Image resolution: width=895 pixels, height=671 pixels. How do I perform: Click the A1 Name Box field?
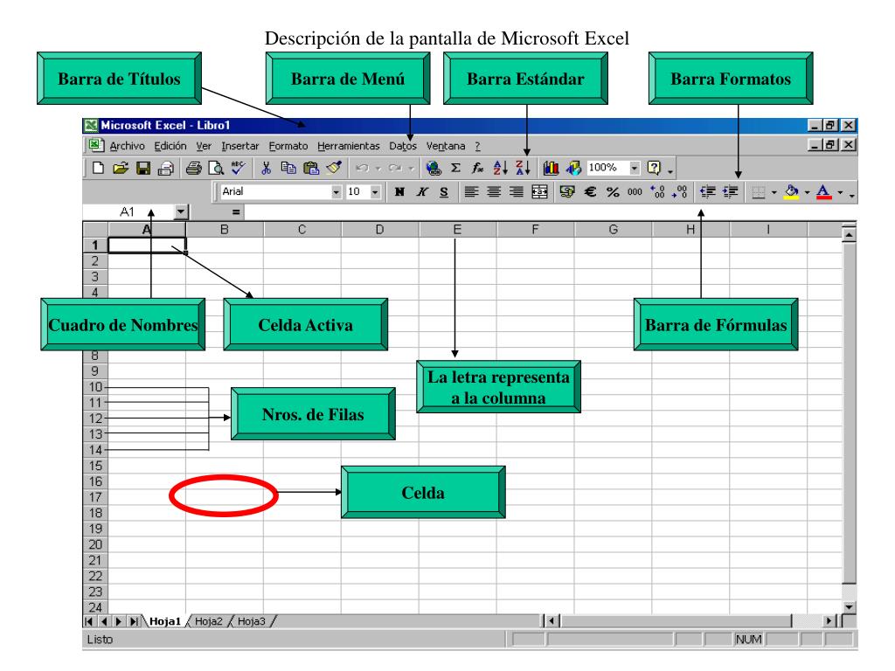pyautogui.click(x=128, y=211)
